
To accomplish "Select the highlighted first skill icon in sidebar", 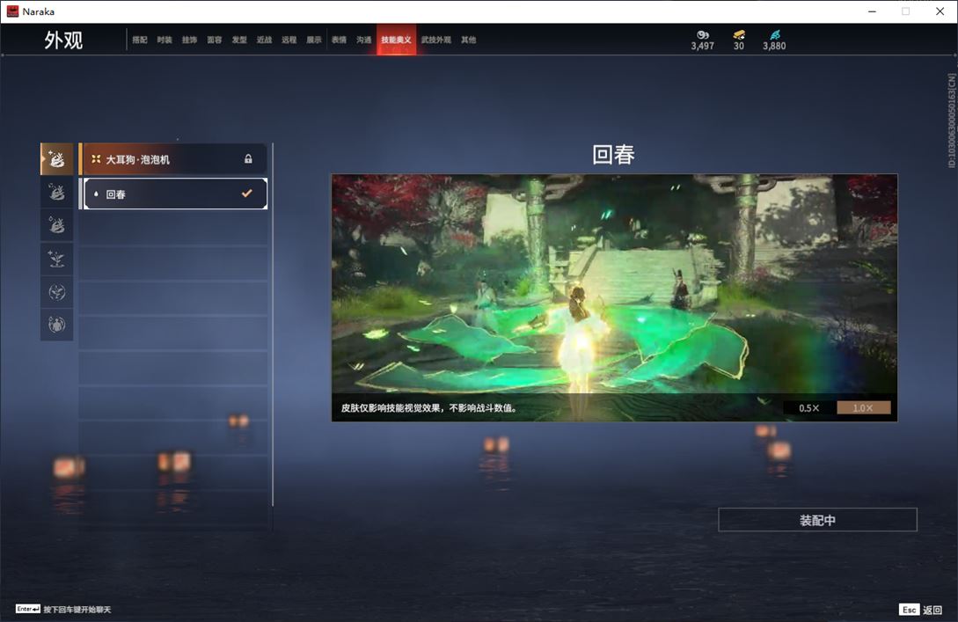I will point(57,159).
